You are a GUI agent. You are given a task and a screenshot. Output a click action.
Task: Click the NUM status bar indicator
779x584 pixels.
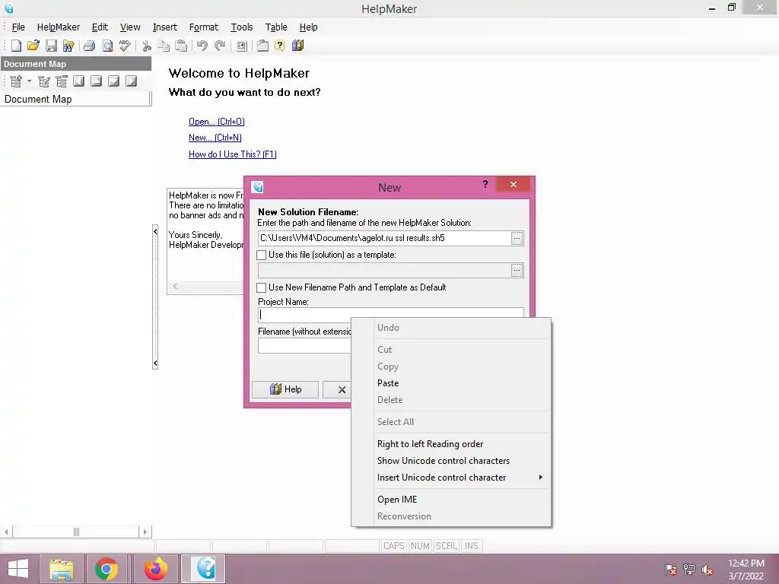click(x=420, y=546)
